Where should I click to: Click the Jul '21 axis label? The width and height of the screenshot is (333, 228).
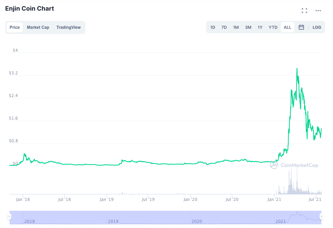click(x=315, y=200)
